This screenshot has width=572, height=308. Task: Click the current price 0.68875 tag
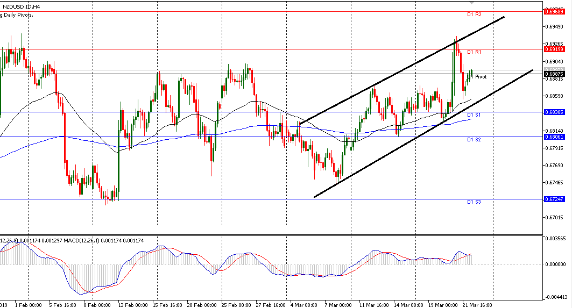click(x=554, y=74)
